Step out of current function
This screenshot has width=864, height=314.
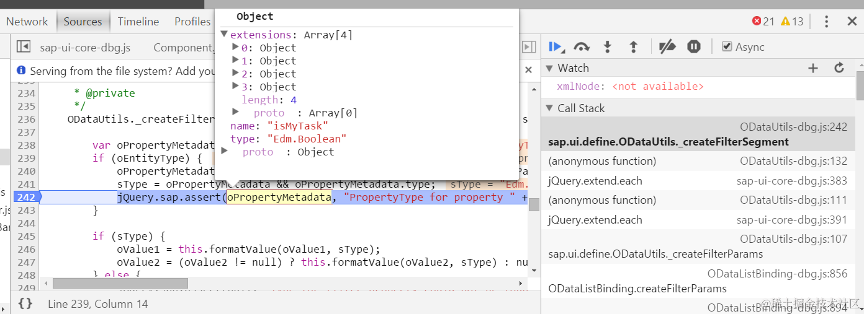click(633, 47)
